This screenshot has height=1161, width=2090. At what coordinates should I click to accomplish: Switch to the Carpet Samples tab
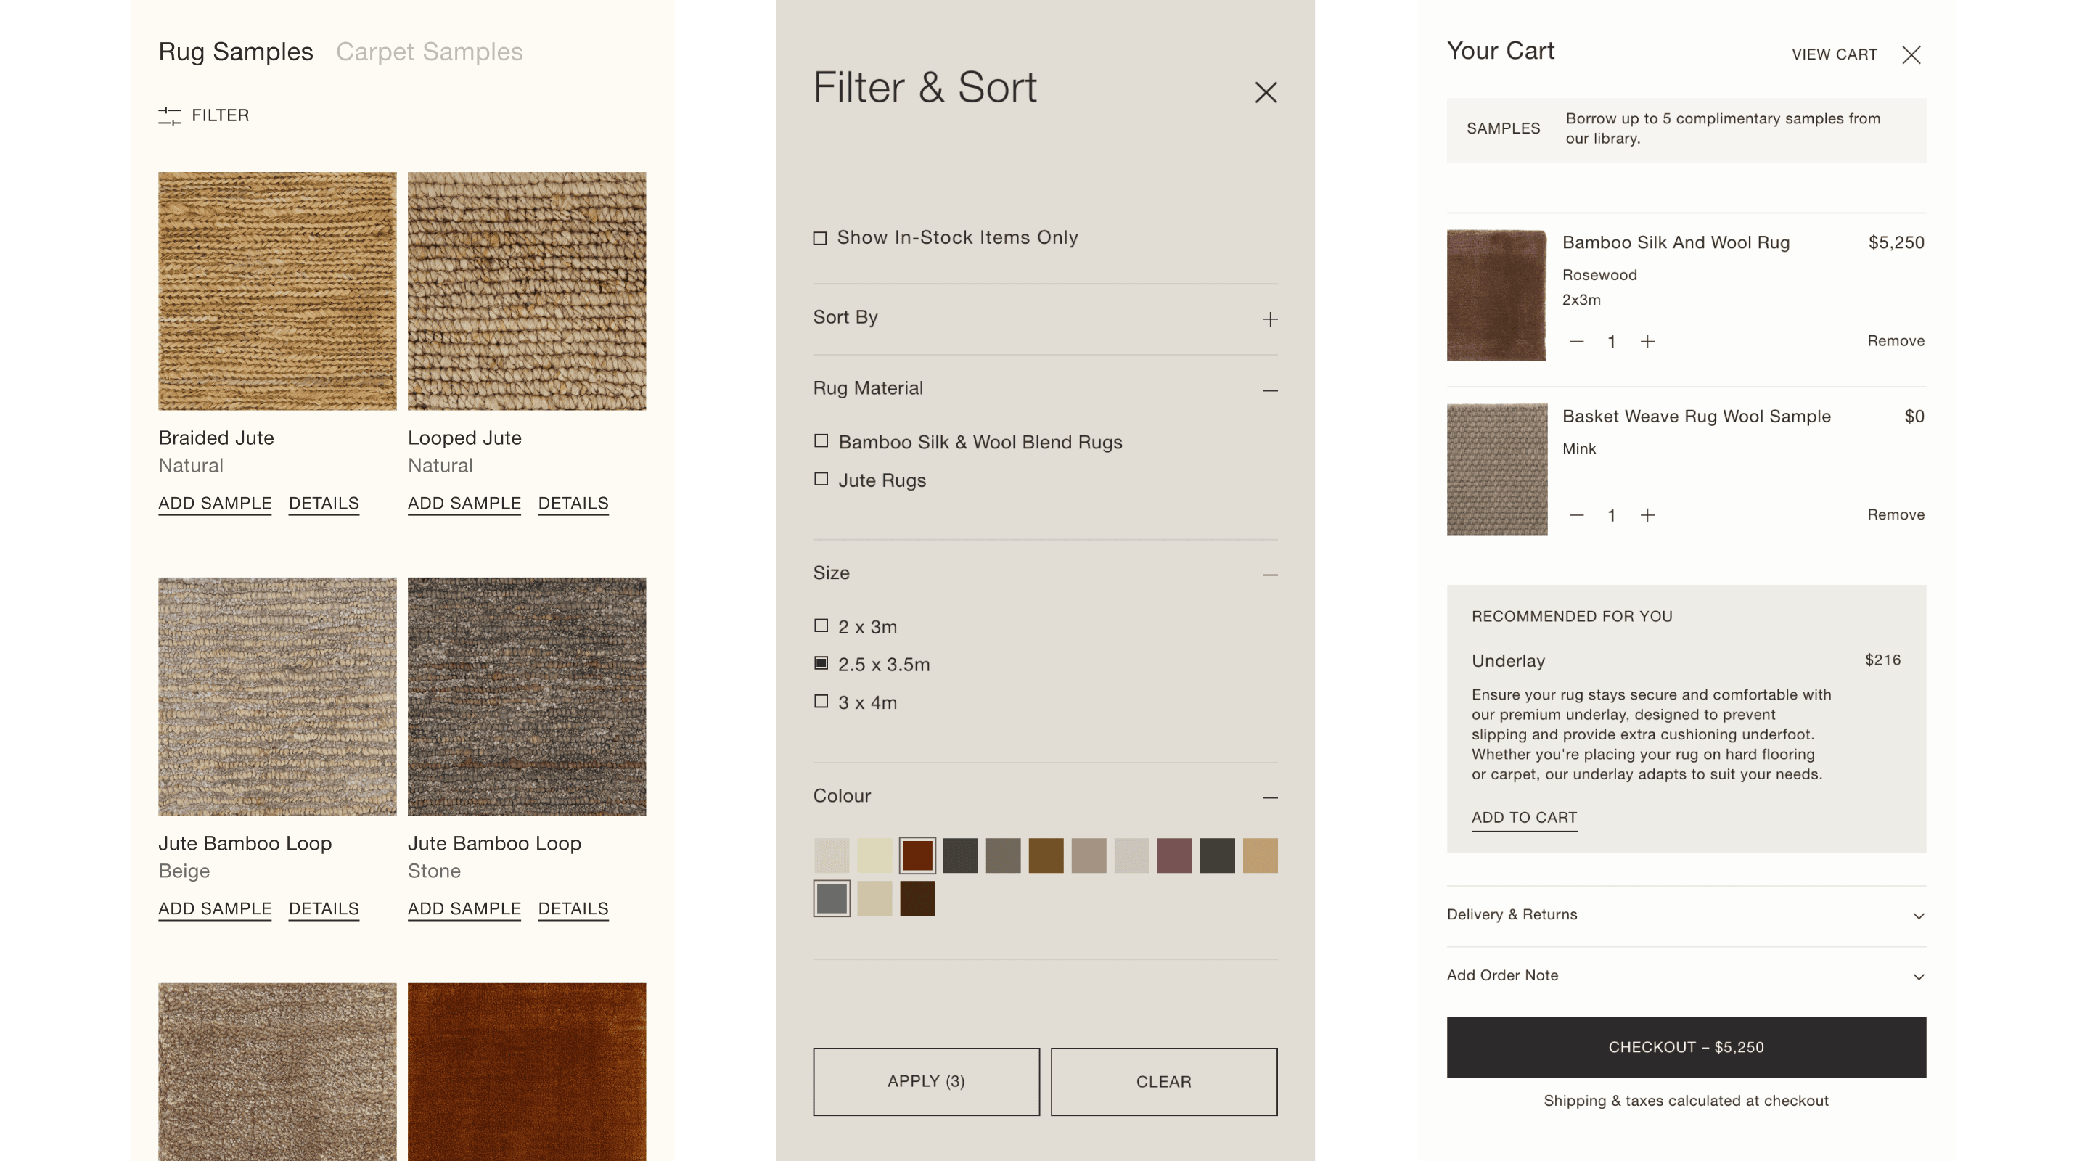[429, 52]
